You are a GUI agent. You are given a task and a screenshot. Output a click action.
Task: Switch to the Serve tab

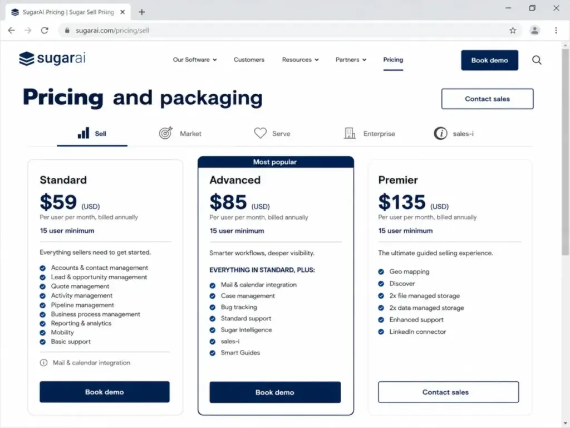[x=272, y=134]
